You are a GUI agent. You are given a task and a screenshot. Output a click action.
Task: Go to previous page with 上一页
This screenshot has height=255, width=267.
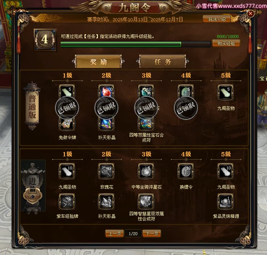click(x=115, y=233)
